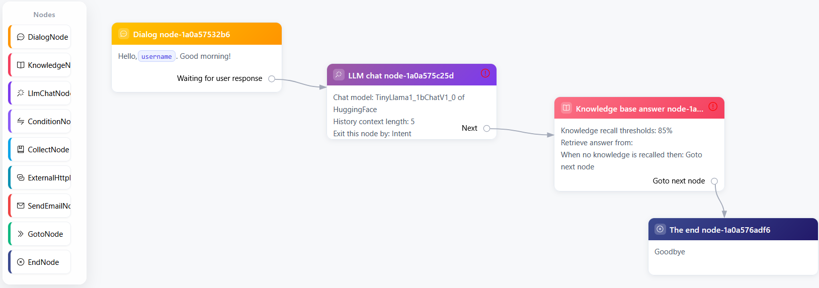Screen dimensions: 819x288
Task: Click the 'Nodes' palette heading
Action: tap(44, 15)
